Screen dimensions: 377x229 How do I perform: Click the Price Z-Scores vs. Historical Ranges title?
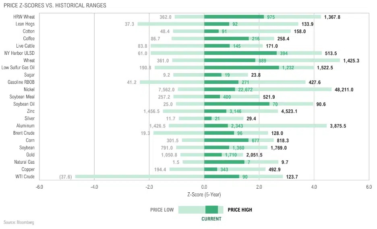(55, 5)
